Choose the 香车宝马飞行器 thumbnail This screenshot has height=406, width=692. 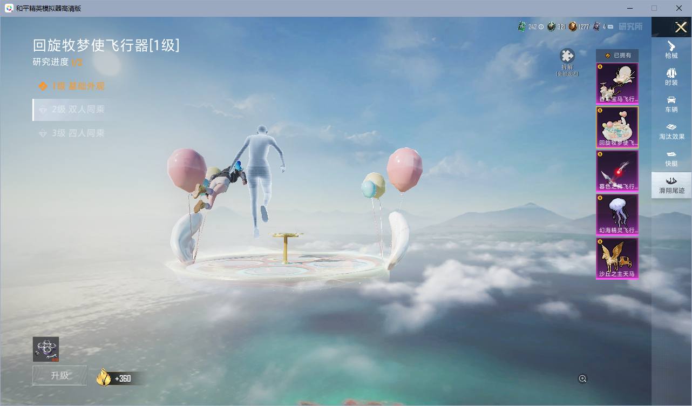click(x=617, y=83)
